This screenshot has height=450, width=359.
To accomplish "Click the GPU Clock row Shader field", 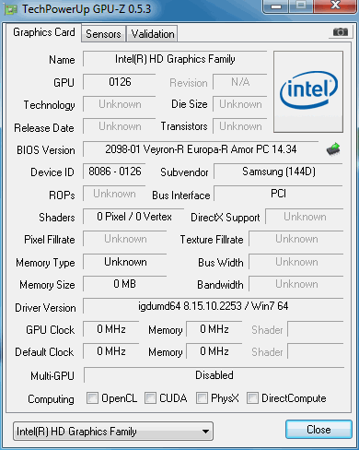I will (x=315, y=329).
